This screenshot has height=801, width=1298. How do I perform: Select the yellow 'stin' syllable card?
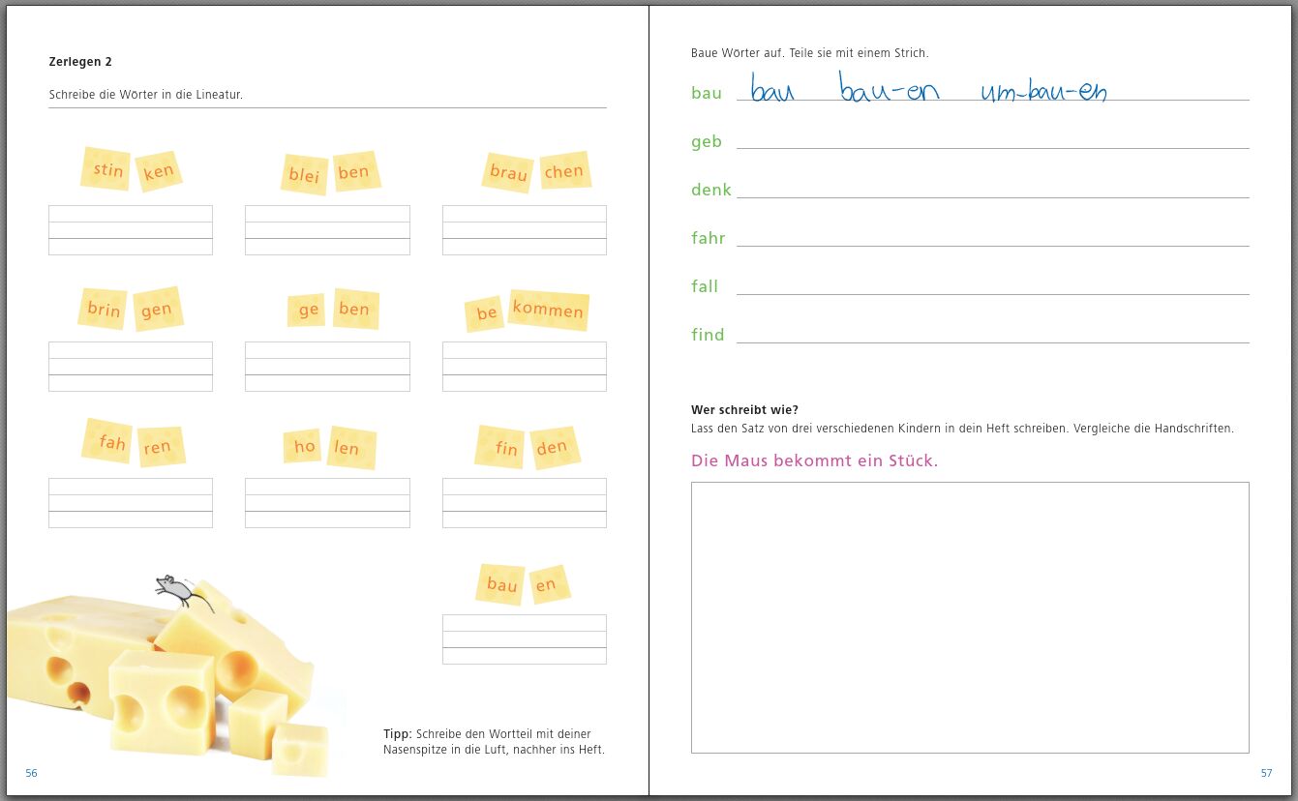pos(106,169)
